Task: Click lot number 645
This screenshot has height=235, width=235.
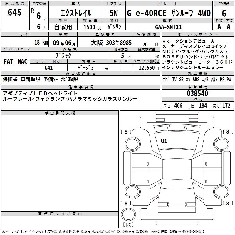Action: point(14,12)
